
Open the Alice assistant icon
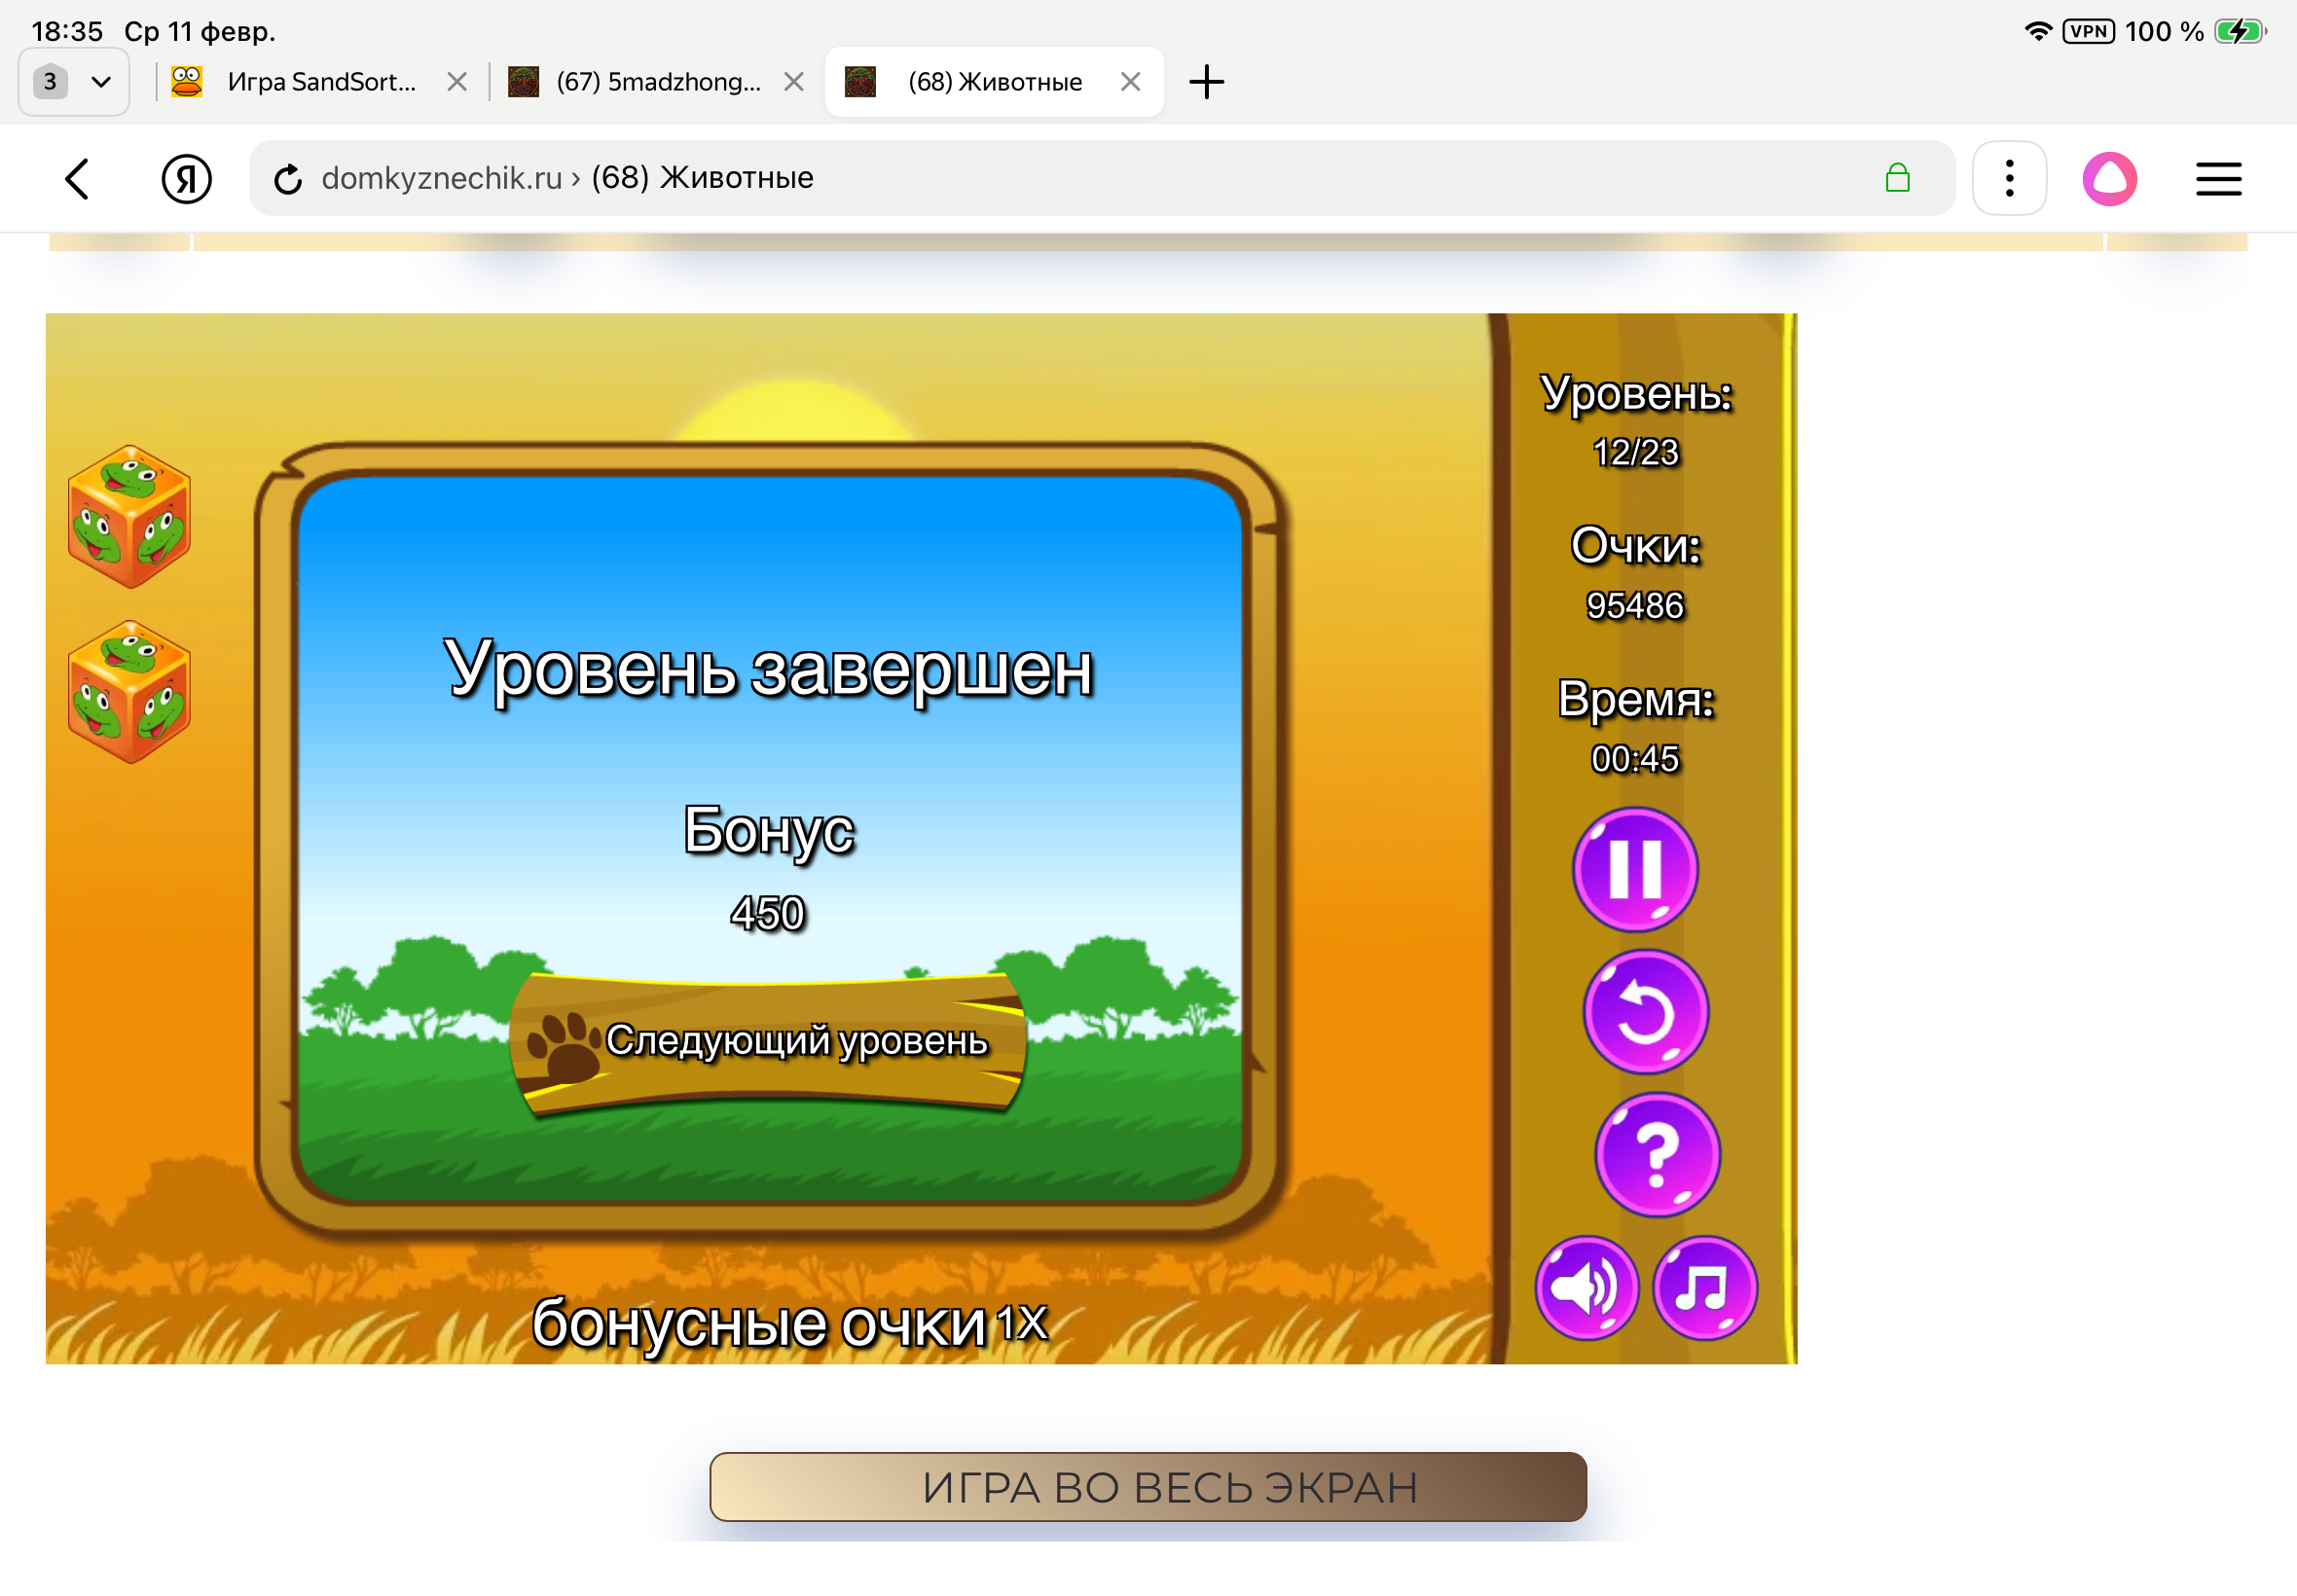coord(2110,178)
